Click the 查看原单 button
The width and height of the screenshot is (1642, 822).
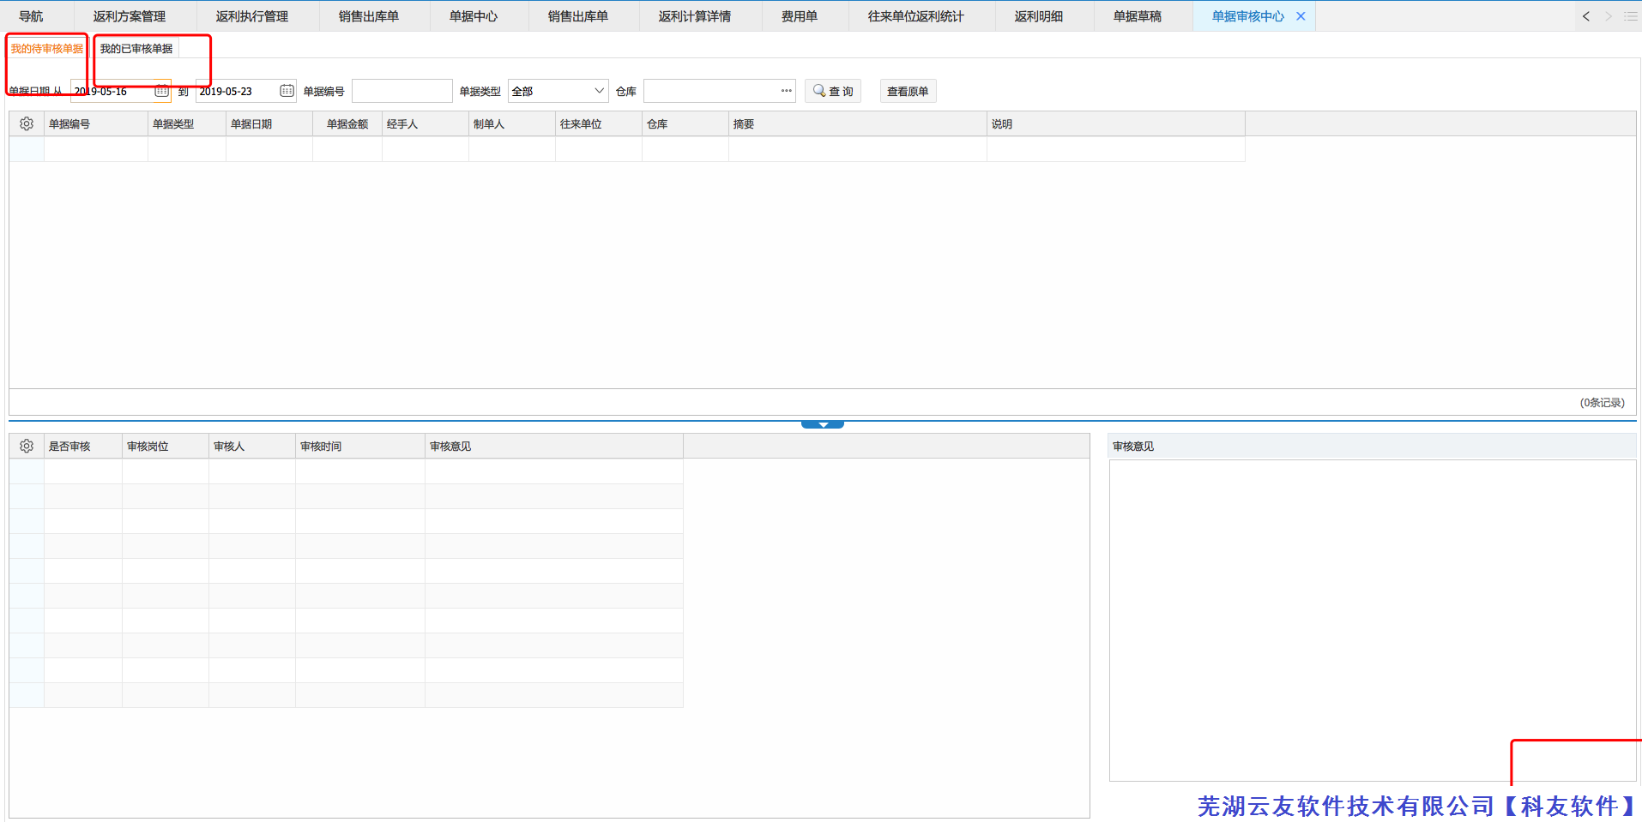click(908, 91)
